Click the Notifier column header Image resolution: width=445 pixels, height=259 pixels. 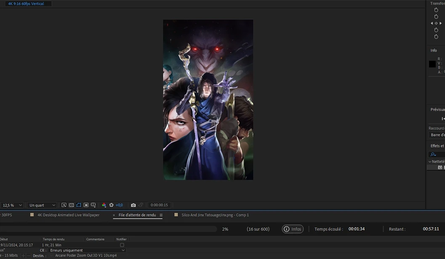(x=122, y=239)
